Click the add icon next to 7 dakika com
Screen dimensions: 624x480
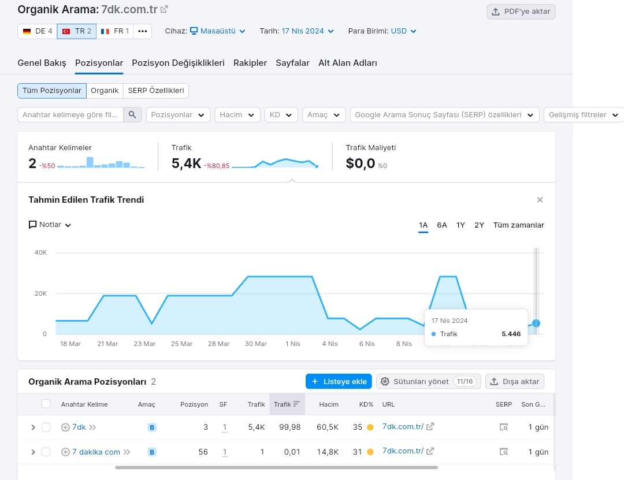point(65,452)
